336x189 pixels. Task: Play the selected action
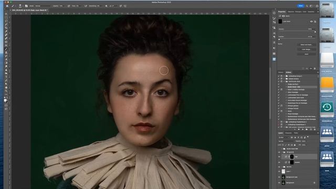302,130
